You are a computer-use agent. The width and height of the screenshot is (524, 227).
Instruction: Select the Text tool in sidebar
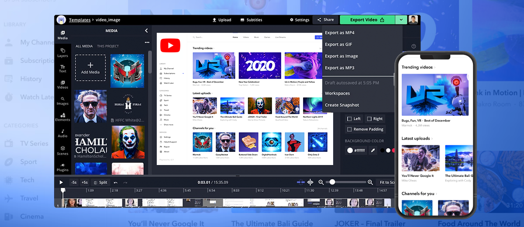(62, 69)
